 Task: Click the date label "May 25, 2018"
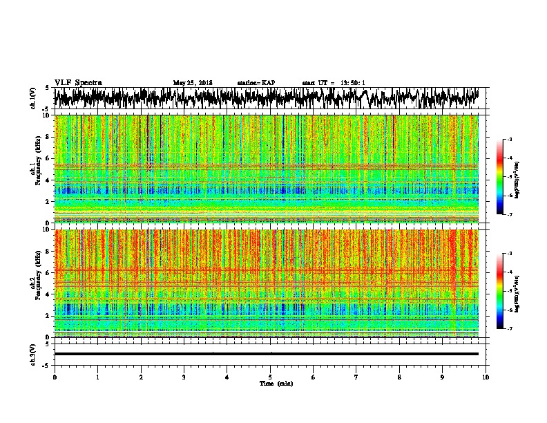pos(193,83)
